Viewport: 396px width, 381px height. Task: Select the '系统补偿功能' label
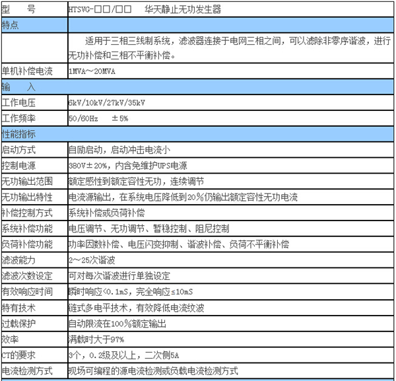point(27,228)
